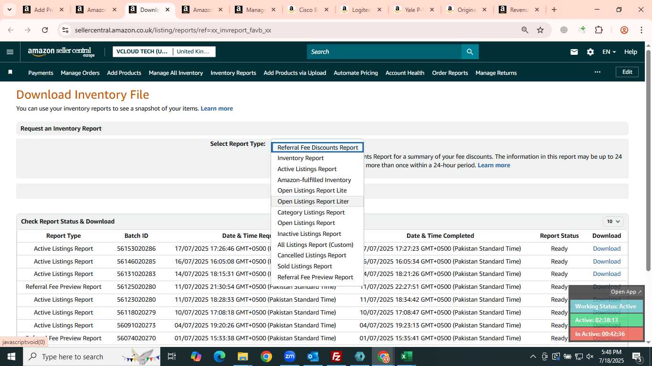View site information icon in address bar
Viewport: 652px width, 366px height.
(65, 30)
